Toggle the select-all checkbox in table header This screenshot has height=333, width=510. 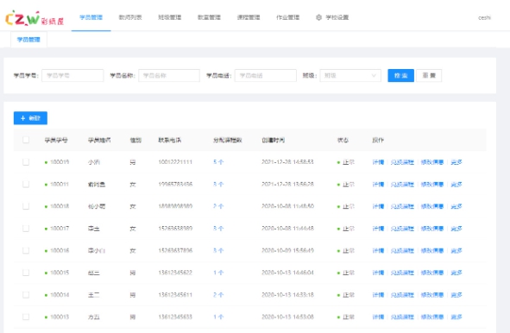tap(26, 140)
